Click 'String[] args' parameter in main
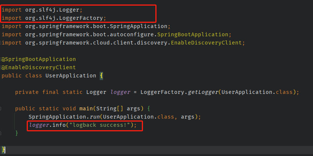This screenshot has height=156, width=313. 118,108
